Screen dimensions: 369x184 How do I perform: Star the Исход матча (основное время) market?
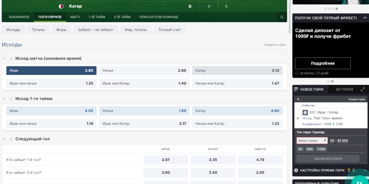[11, 59]
